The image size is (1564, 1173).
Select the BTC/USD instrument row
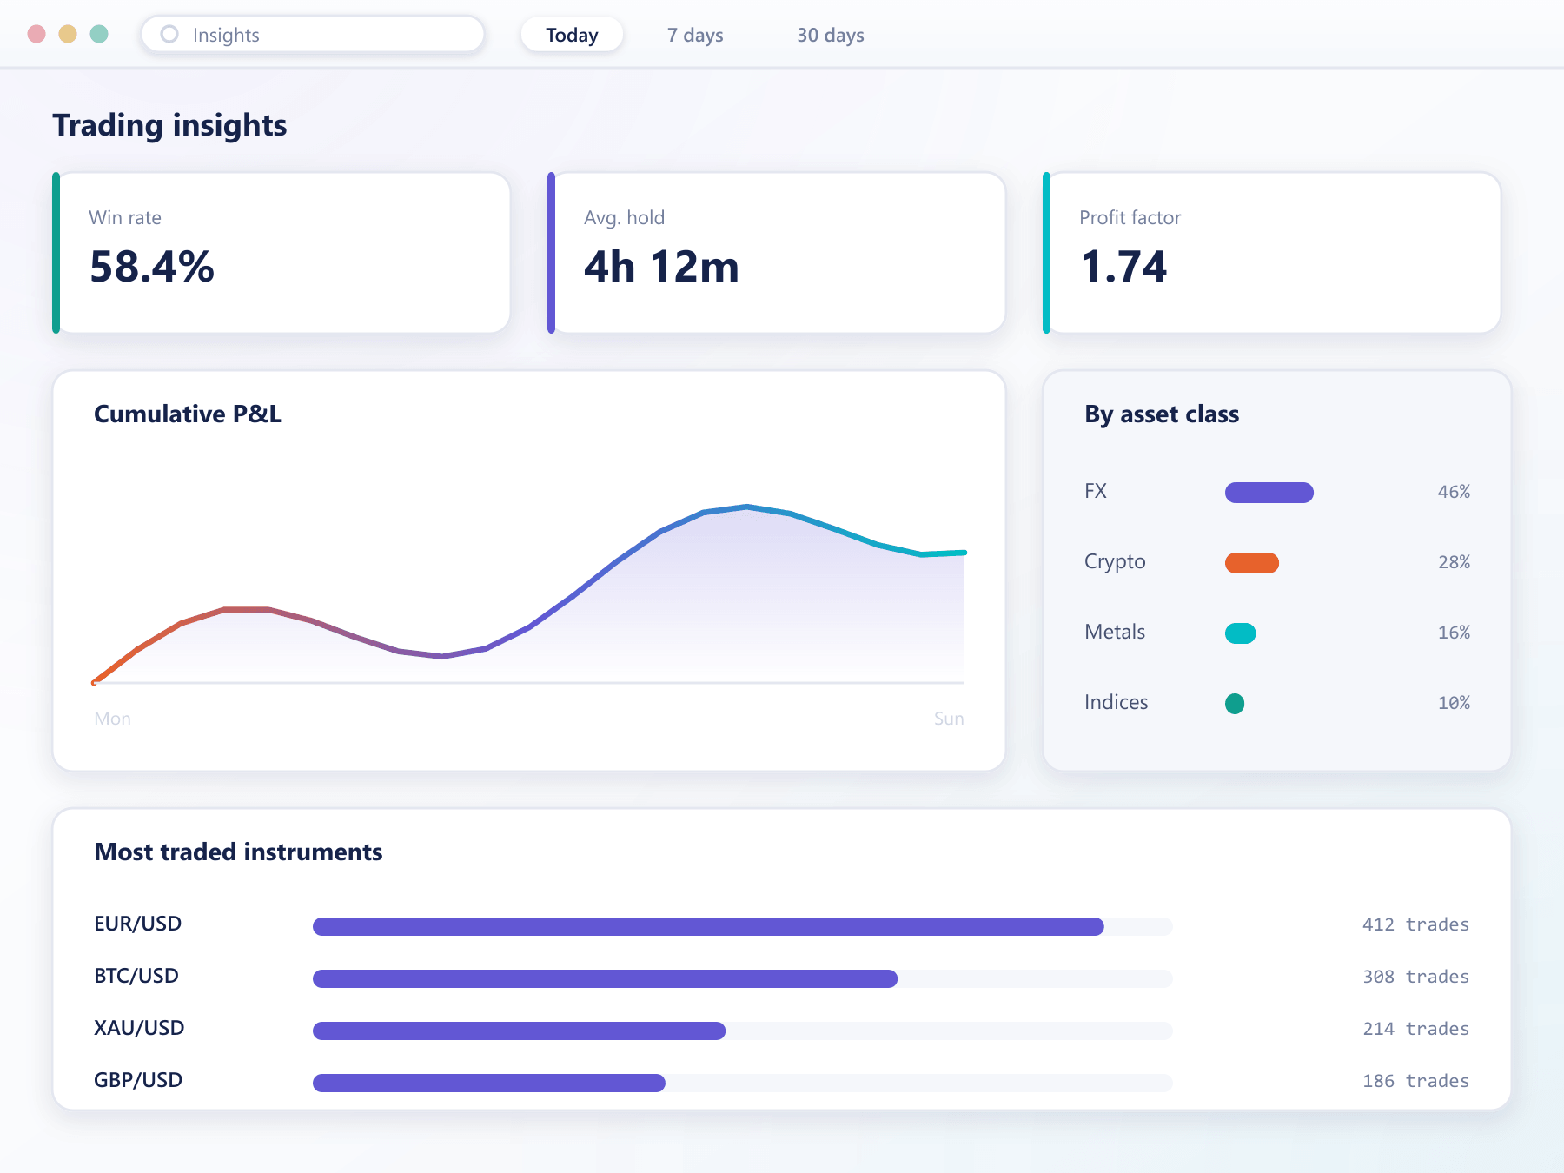tap(782, 977)
